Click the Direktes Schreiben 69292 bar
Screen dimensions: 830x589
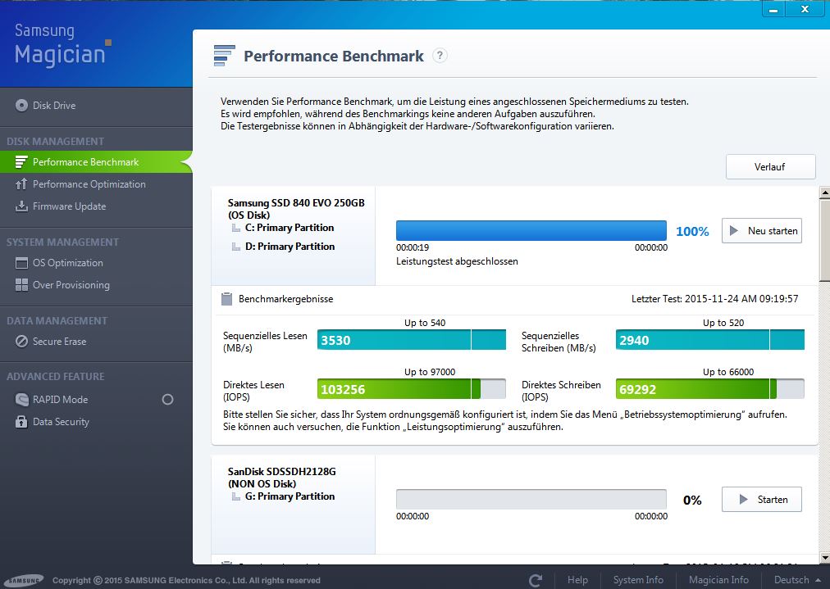coord(709,389)
